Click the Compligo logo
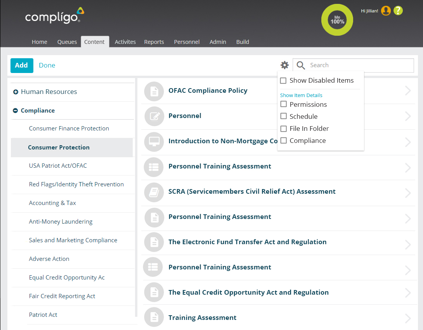 click(x=54, y=16)
